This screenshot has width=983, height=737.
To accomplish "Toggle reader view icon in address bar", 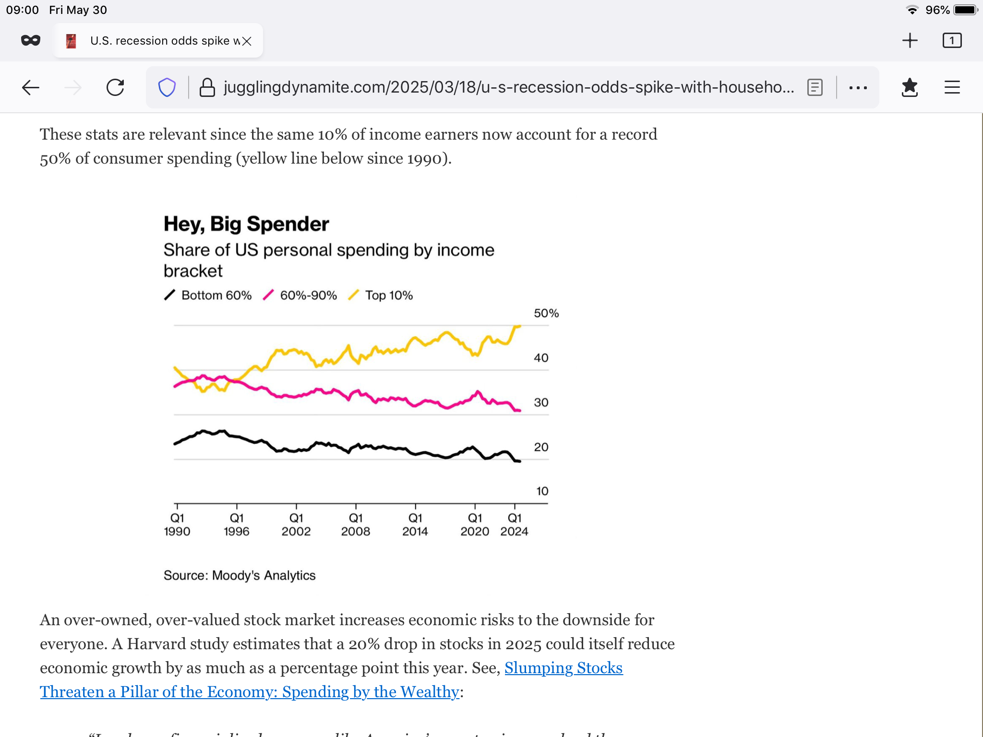I will pyautogui.click(x=815, y=88).
